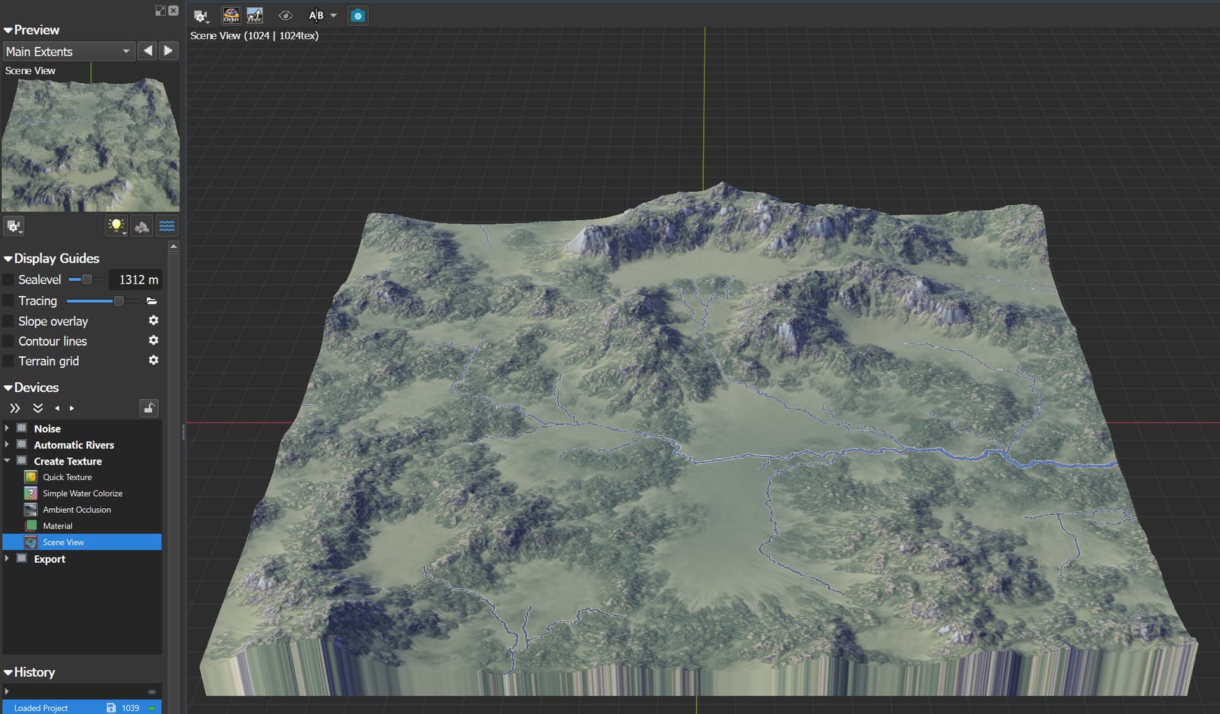The image size is (1220, 714).
Task: Click the Ambient Occlusion device icon
Action: (x=30, y=509)
